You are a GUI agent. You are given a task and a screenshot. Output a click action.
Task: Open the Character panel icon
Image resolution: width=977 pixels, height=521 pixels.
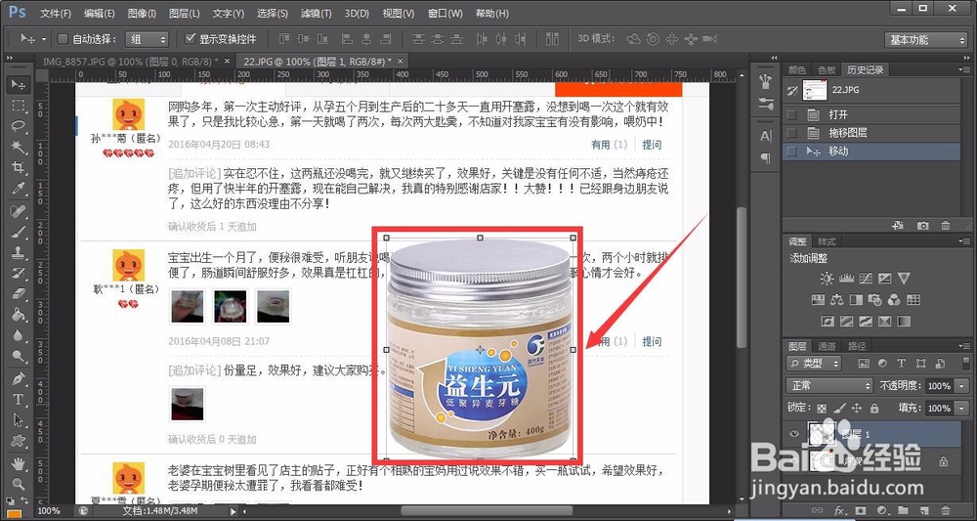(766, 137)
